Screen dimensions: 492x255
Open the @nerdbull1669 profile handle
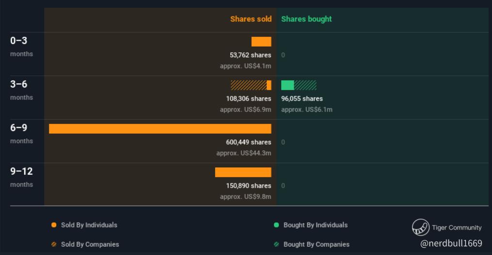point(451,243)
